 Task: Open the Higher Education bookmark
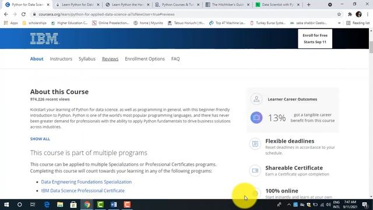coord(70,23)
